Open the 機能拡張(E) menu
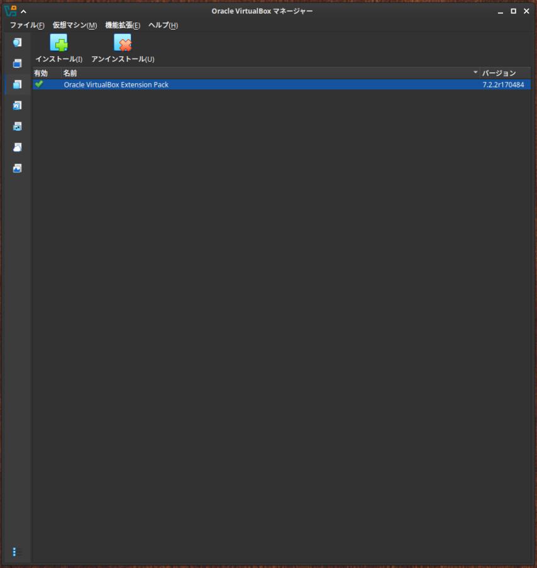The width and height of the screenshot is (537, 568). coord(123,25)
